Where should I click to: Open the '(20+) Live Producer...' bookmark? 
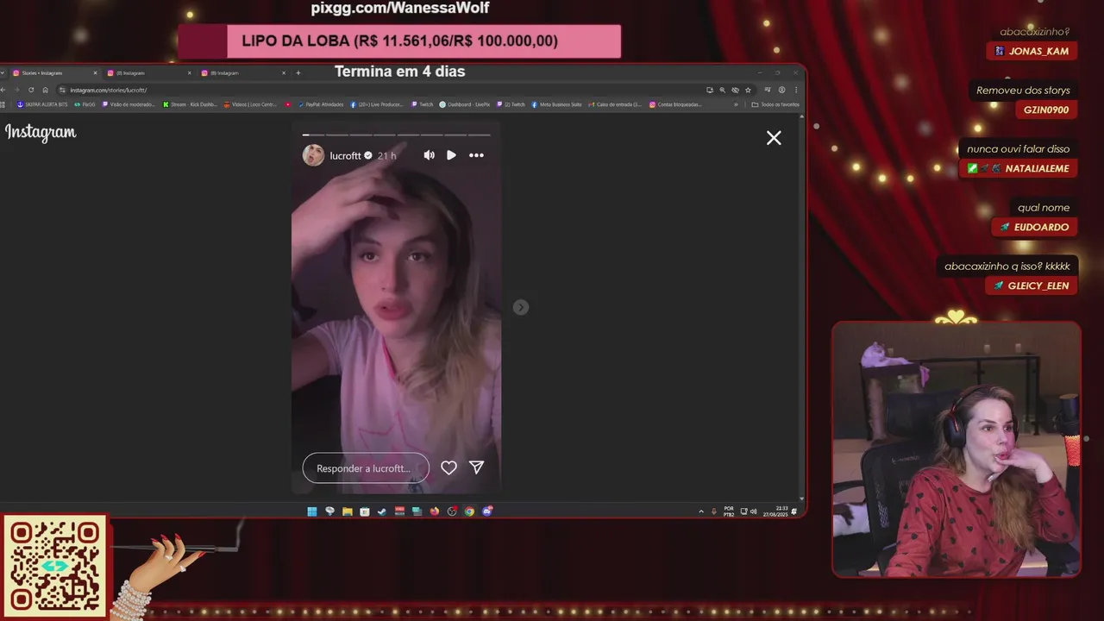click(x=376, y=104)
